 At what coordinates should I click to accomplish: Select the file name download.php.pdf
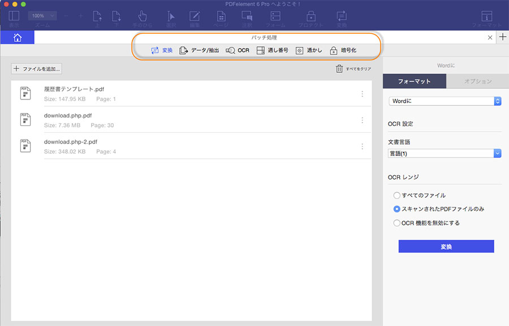68,115
